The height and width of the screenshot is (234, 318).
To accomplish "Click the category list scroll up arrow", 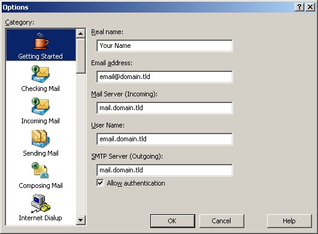I will [81, 34].
